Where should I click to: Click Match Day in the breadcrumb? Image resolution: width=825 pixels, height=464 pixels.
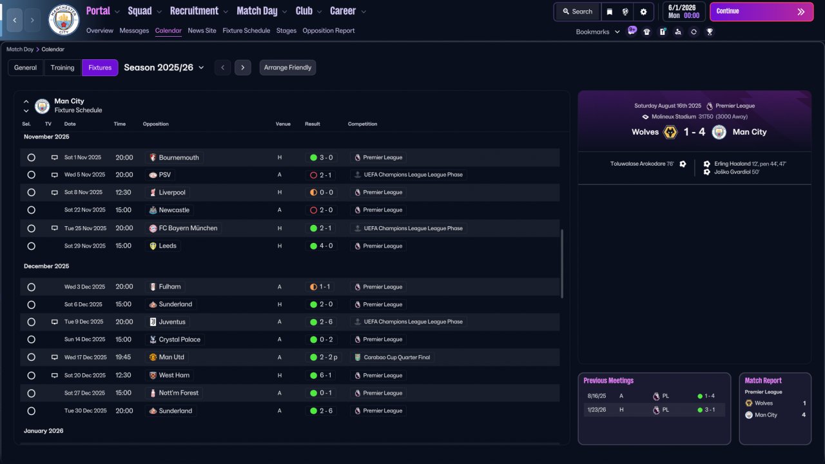point(20,49)
